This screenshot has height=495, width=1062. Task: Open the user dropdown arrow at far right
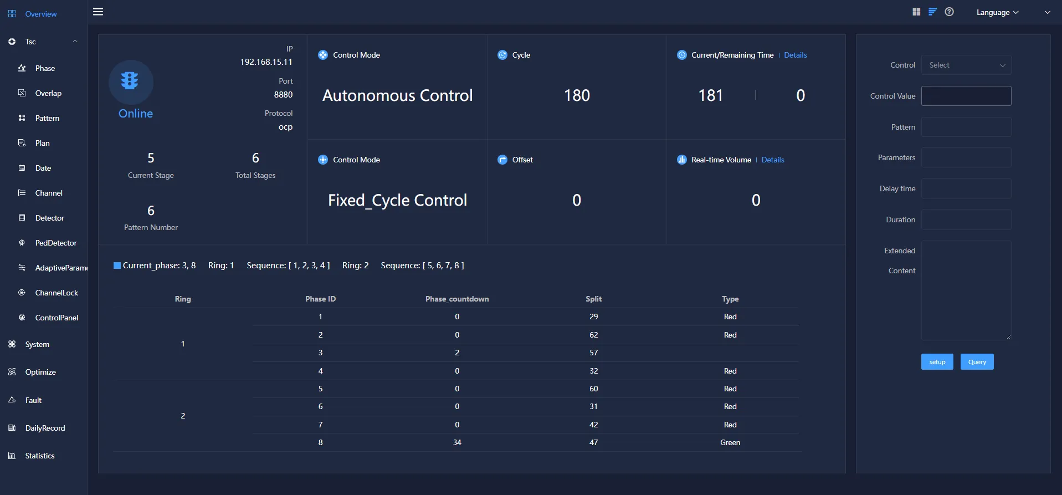[x=1047, y=12]
